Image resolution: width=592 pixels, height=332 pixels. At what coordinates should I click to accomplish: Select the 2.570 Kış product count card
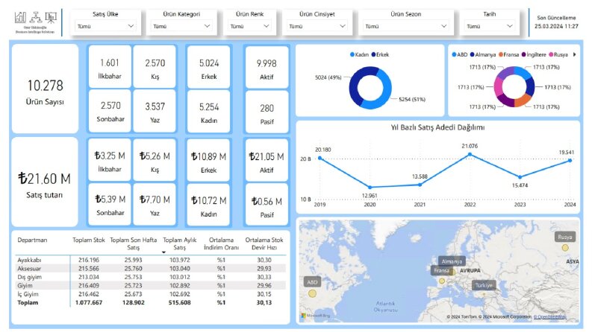(155, 67)
